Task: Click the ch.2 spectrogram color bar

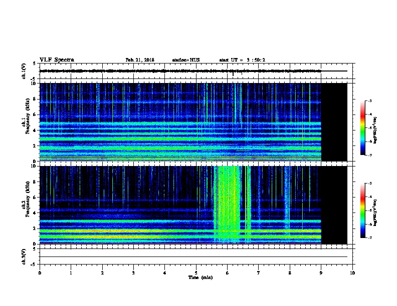Action: pyautogui.click(x=362, y=210)
